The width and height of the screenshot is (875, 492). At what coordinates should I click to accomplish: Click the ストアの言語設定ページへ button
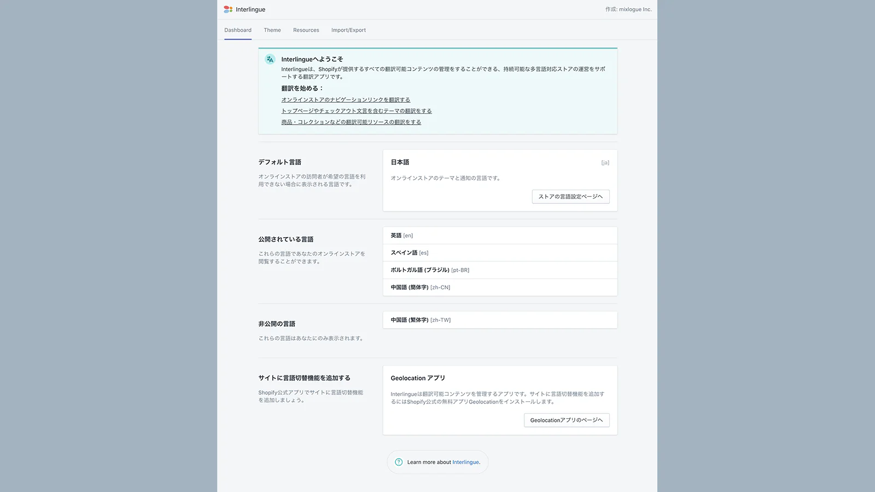pos(570,196)
